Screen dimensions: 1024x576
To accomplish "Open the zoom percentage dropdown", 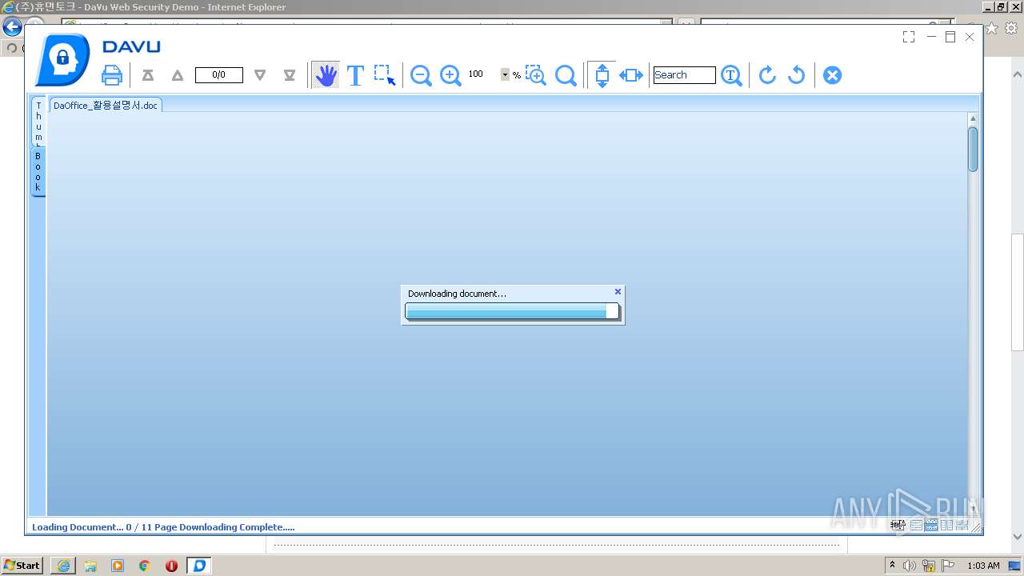I will point(505,74).
